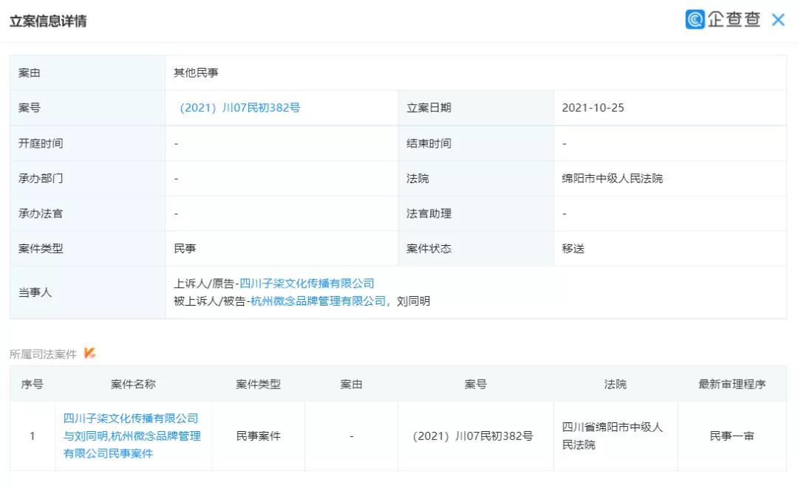Select the case status value 移送

[x=573, y=248]
